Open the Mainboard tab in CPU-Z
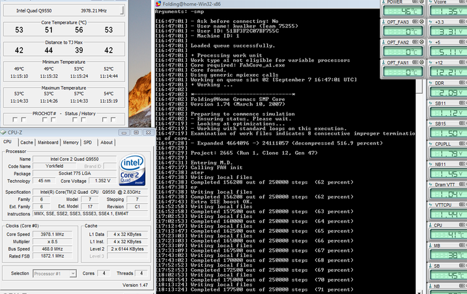The width and height of the screenshot is (467, 294). point(48,142)
